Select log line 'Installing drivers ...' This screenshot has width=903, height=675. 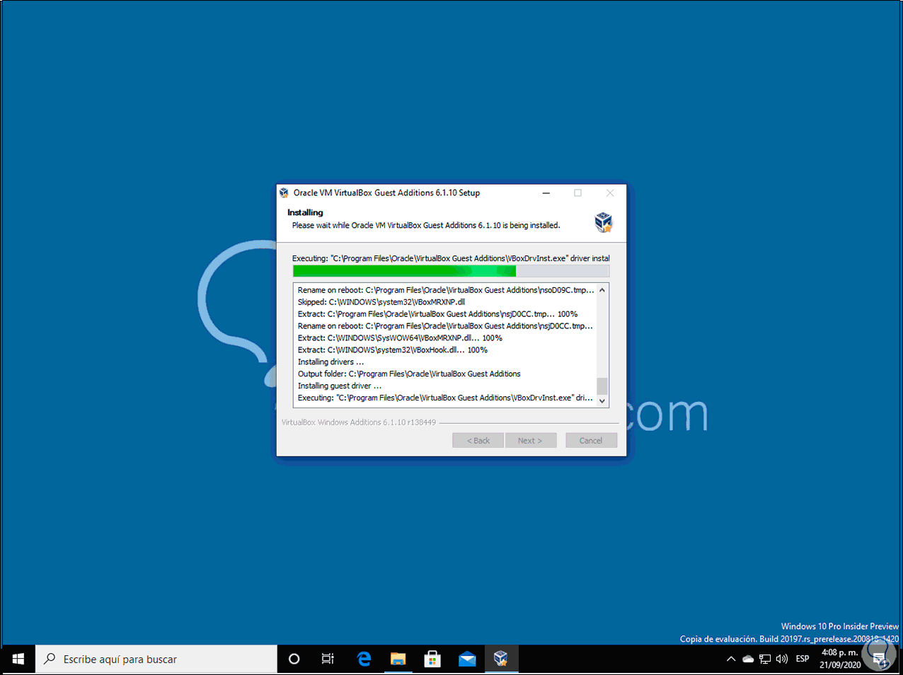[330, 362]
